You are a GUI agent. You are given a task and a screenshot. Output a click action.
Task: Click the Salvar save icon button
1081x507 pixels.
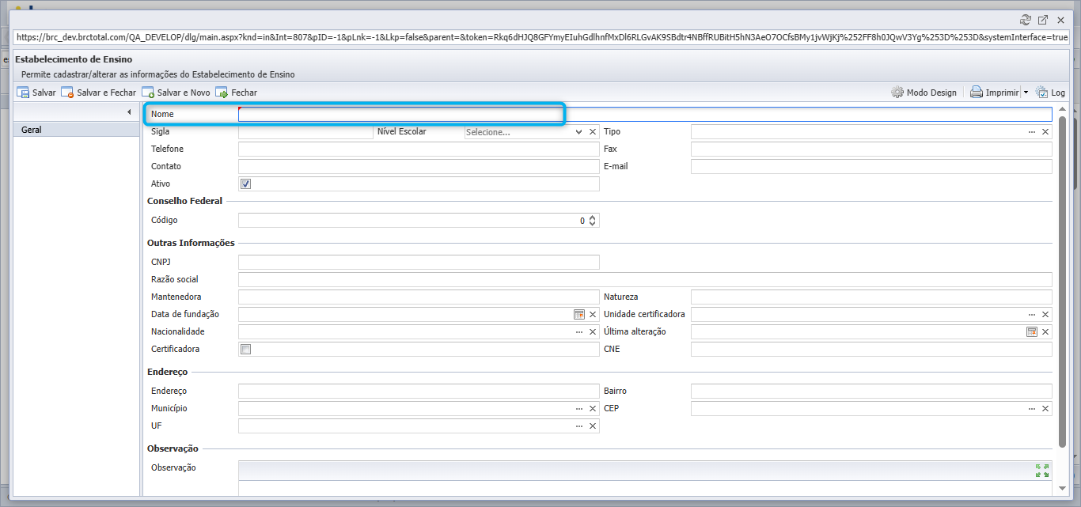click(36, 93)
